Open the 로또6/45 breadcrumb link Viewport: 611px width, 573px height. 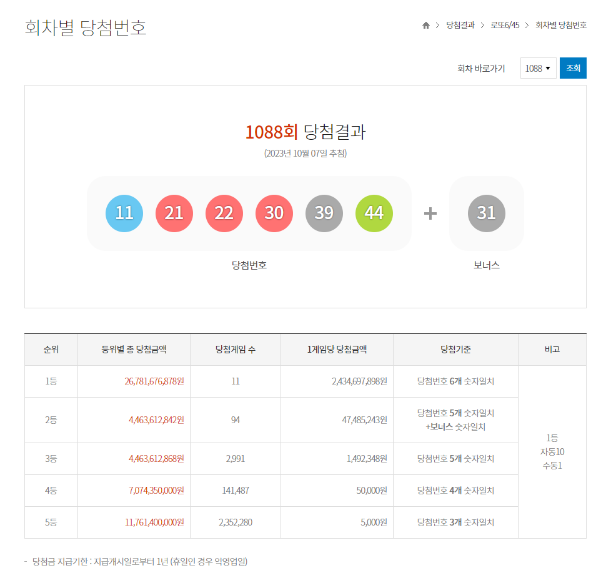click(x=505, y=26)
